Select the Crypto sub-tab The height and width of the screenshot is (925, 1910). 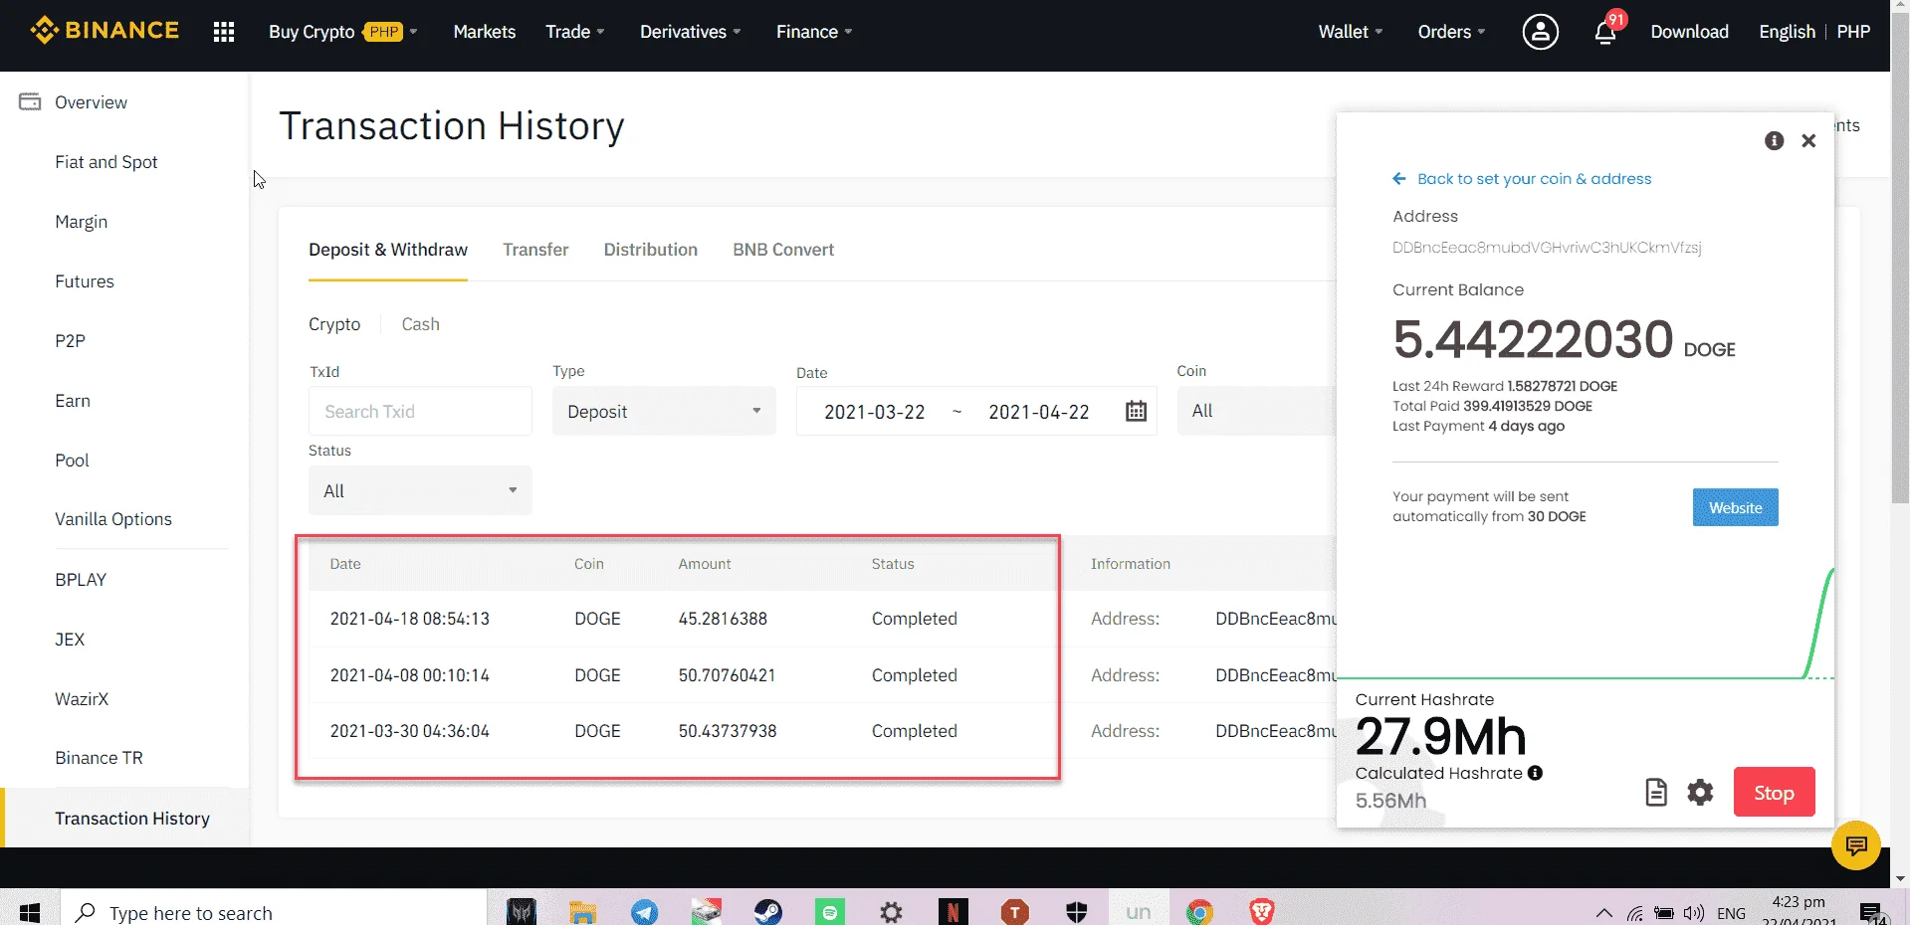[x=334, y=324]
